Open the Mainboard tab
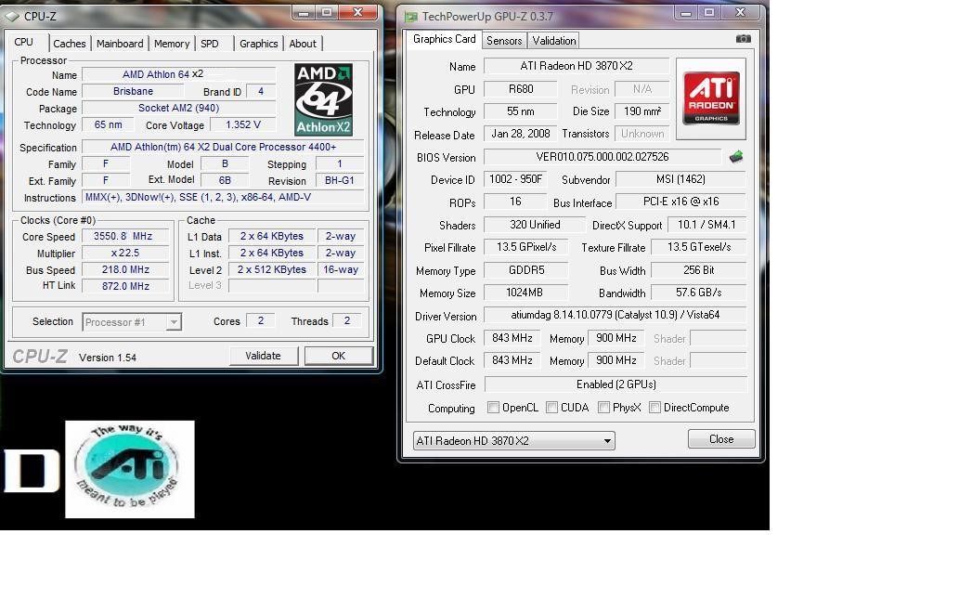The width and height of the screenshot is (959, 612). [120, 44]
